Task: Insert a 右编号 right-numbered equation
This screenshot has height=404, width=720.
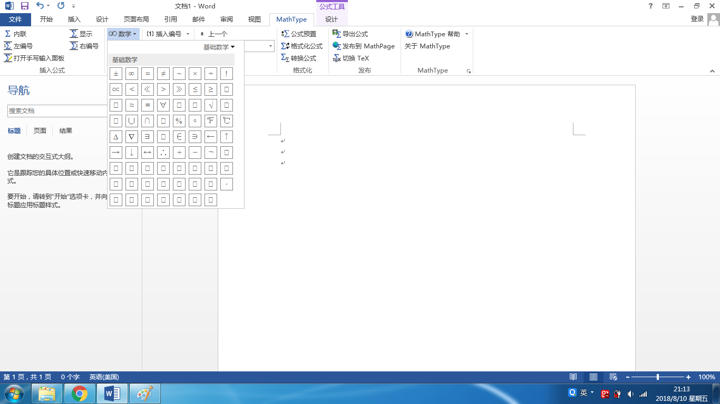Action: point(84,46)
